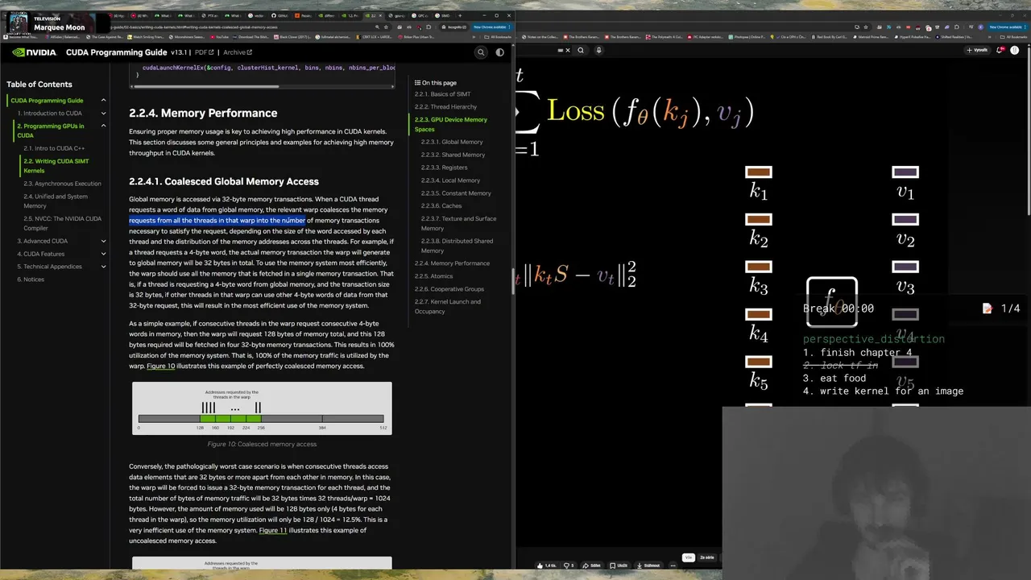Jump to 2.2.5. Atomics
1031x580 pixels.
433,276
